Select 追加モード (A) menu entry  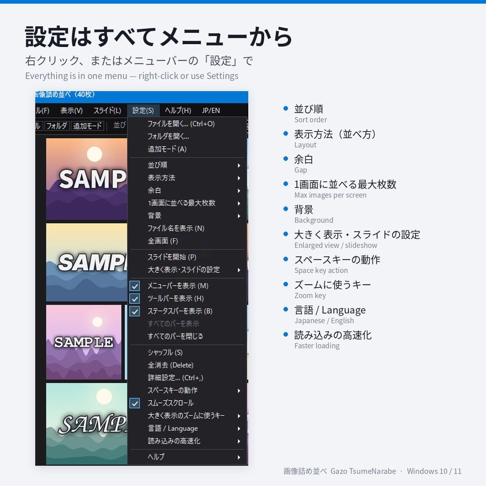(187, 149)
